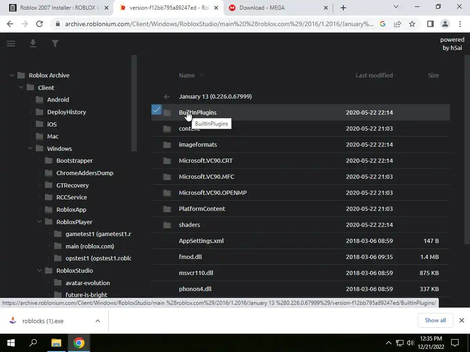Click Chrome icon in taskbar
This screenshot has height=352, width=470.
click(x=79, y=343)
